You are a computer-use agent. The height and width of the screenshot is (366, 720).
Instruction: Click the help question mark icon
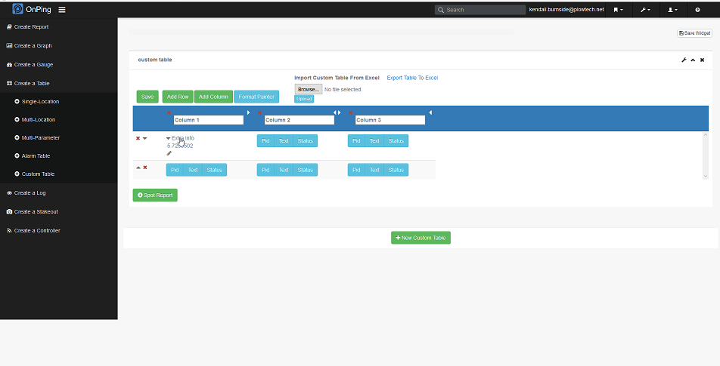697,10
